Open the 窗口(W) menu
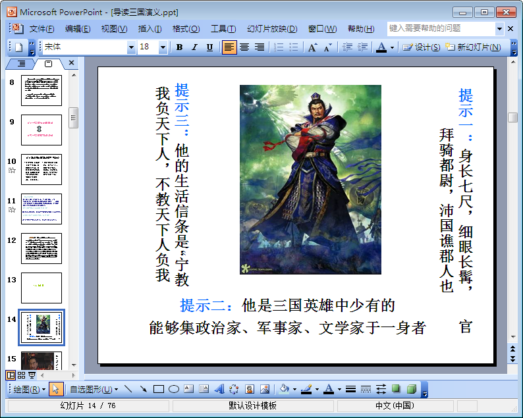The image size is (523, 418). [322, 29]
